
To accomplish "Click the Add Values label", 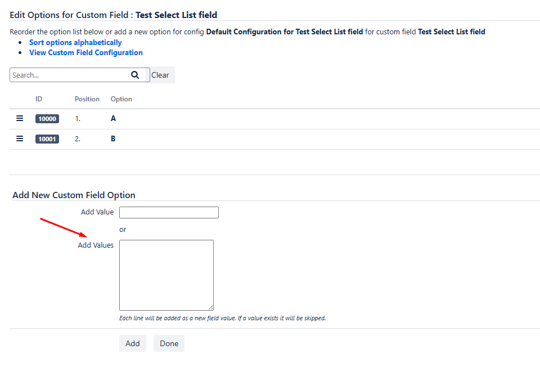I will point(96,245).
